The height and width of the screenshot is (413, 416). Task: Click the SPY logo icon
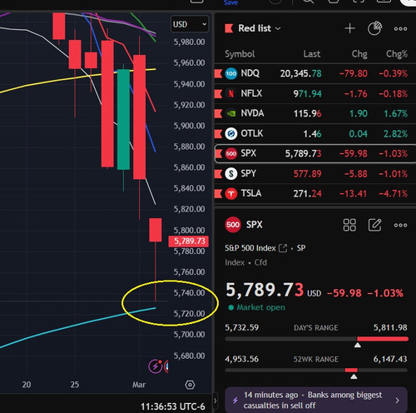[230, 173]
